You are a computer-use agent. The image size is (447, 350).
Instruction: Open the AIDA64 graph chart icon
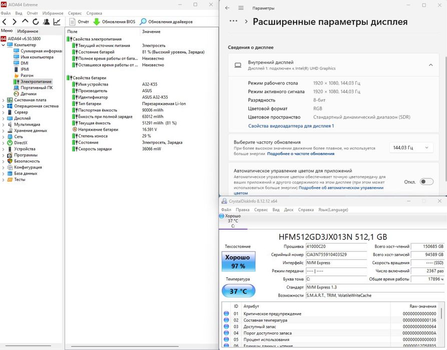tap(57, 21)
